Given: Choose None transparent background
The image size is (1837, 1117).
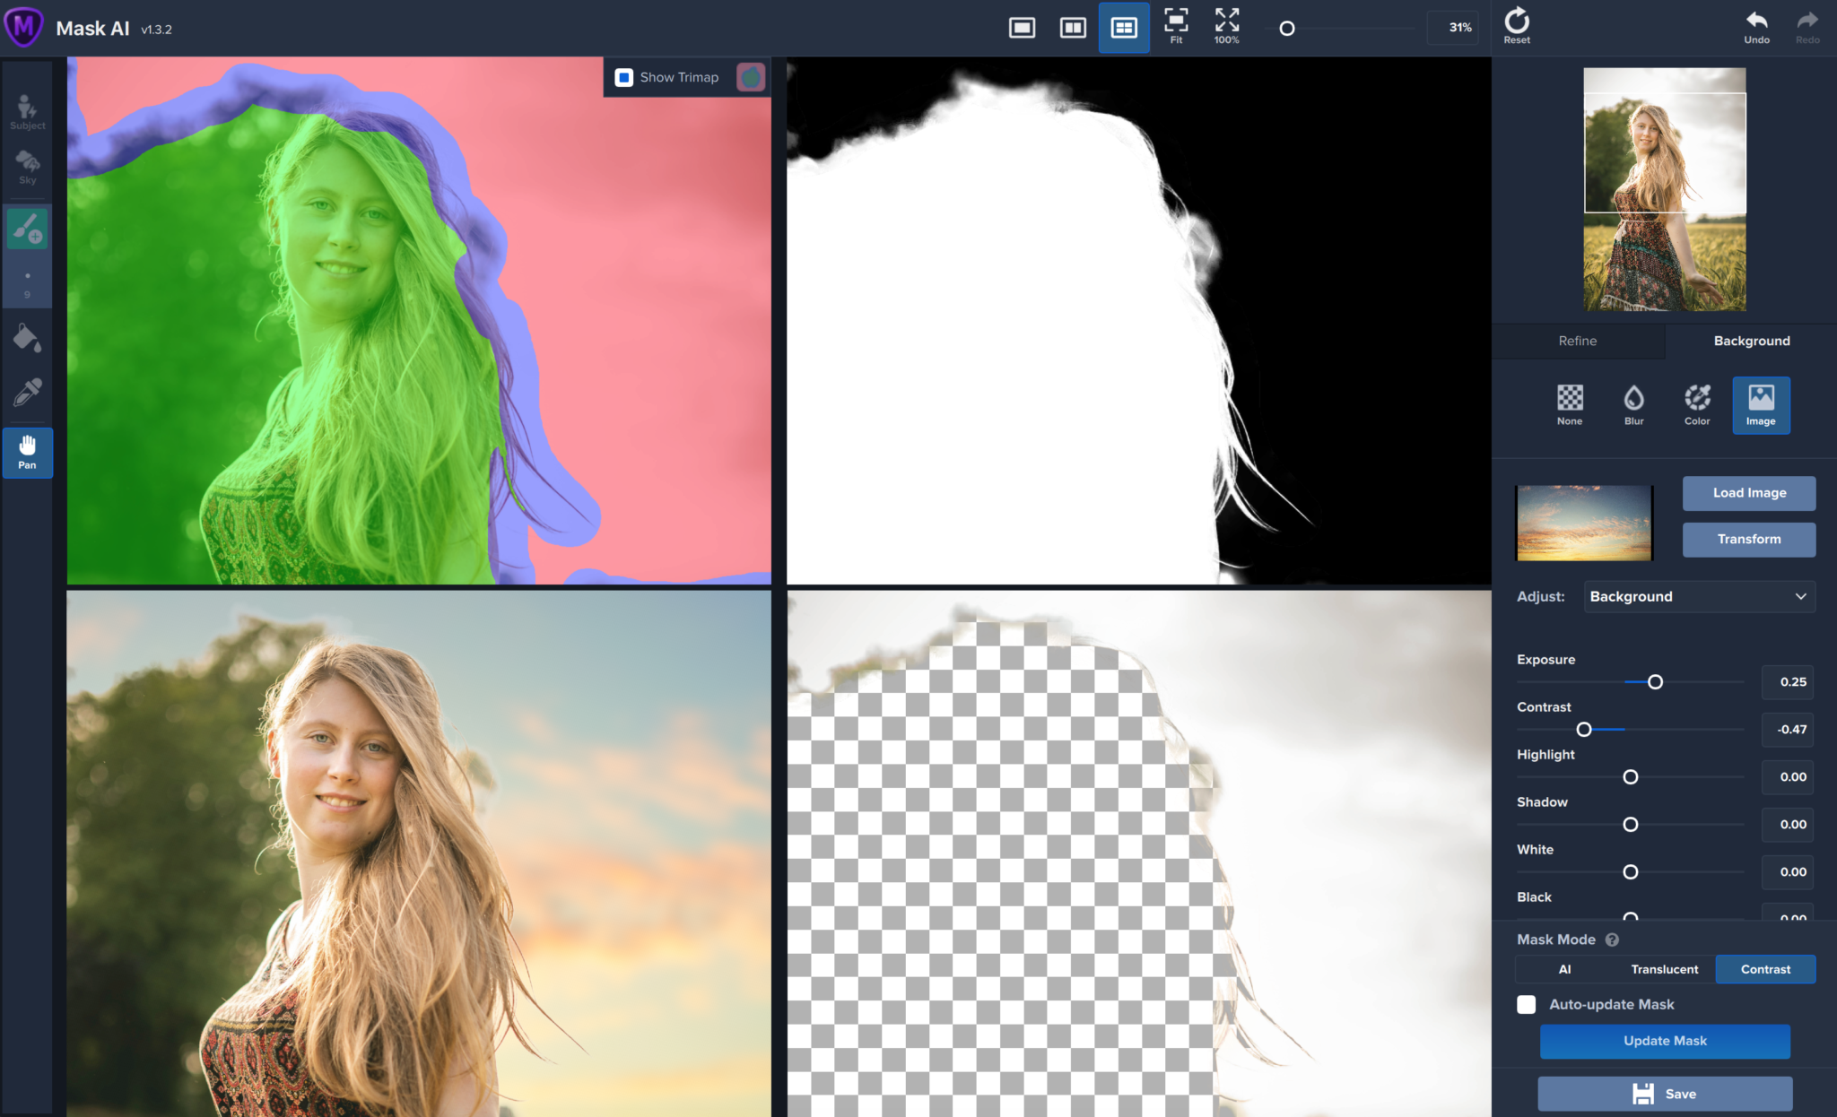Looking at the screenshot, I should click(x=1570, y=405).
